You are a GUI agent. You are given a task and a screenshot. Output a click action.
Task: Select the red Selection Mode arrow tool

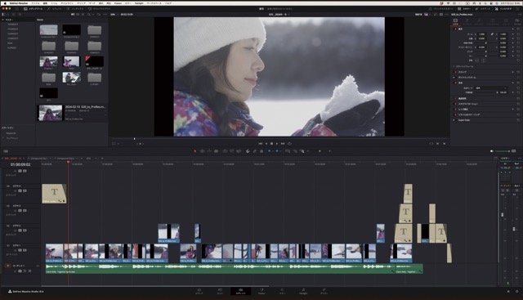pos(195,151)
